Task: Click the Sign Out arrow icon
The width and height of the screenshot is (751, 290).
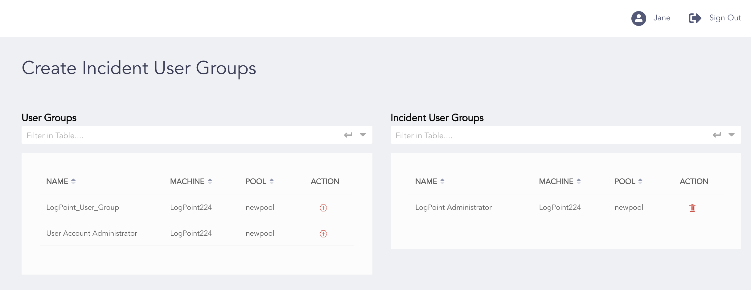Action: 695,18
